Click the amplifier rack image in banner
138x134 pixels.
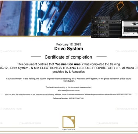click(106, 27)
